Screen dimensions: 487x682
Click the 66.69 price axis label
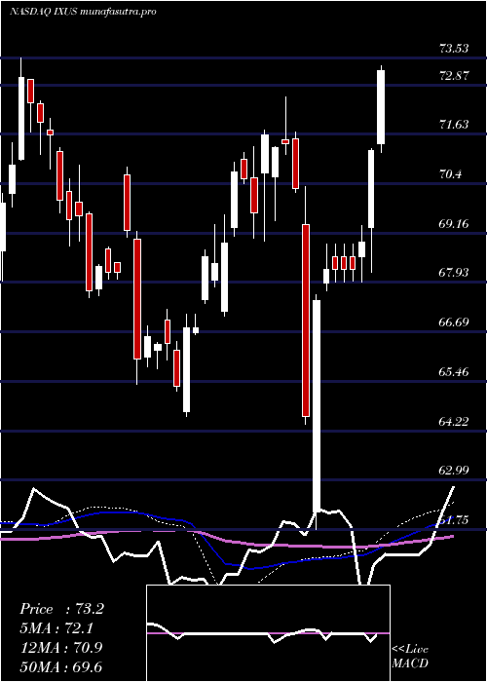pos(454,322)
